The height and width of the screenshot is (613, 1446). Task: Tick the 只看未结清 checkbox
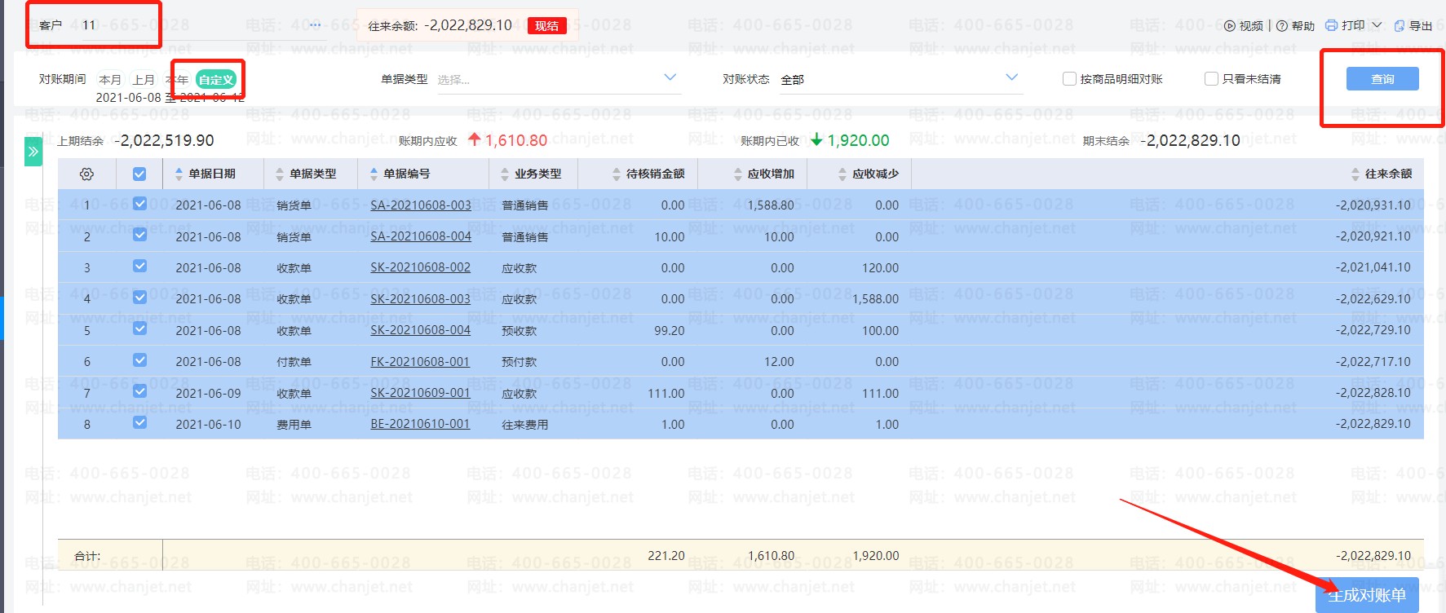tap(1211, 79)
